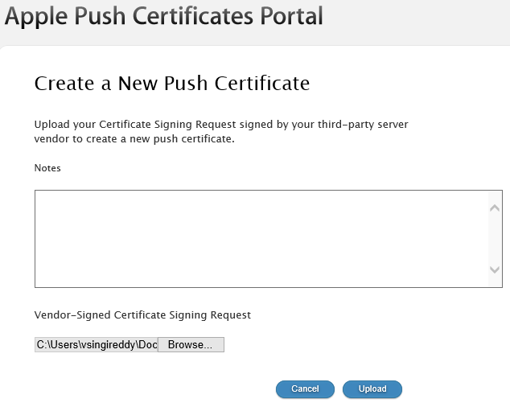Click the file path field showing C:\Users\vsingireddy
Image resolution: width=510 pixels, height=407 pixels.
[x=97, y=345]
